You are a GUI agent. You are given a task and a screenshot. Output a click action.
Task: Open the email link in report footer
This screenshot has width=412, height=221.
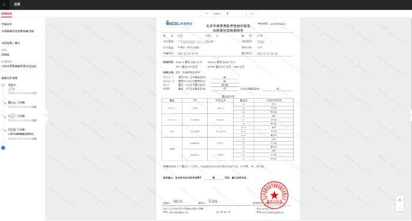point(273,212)
